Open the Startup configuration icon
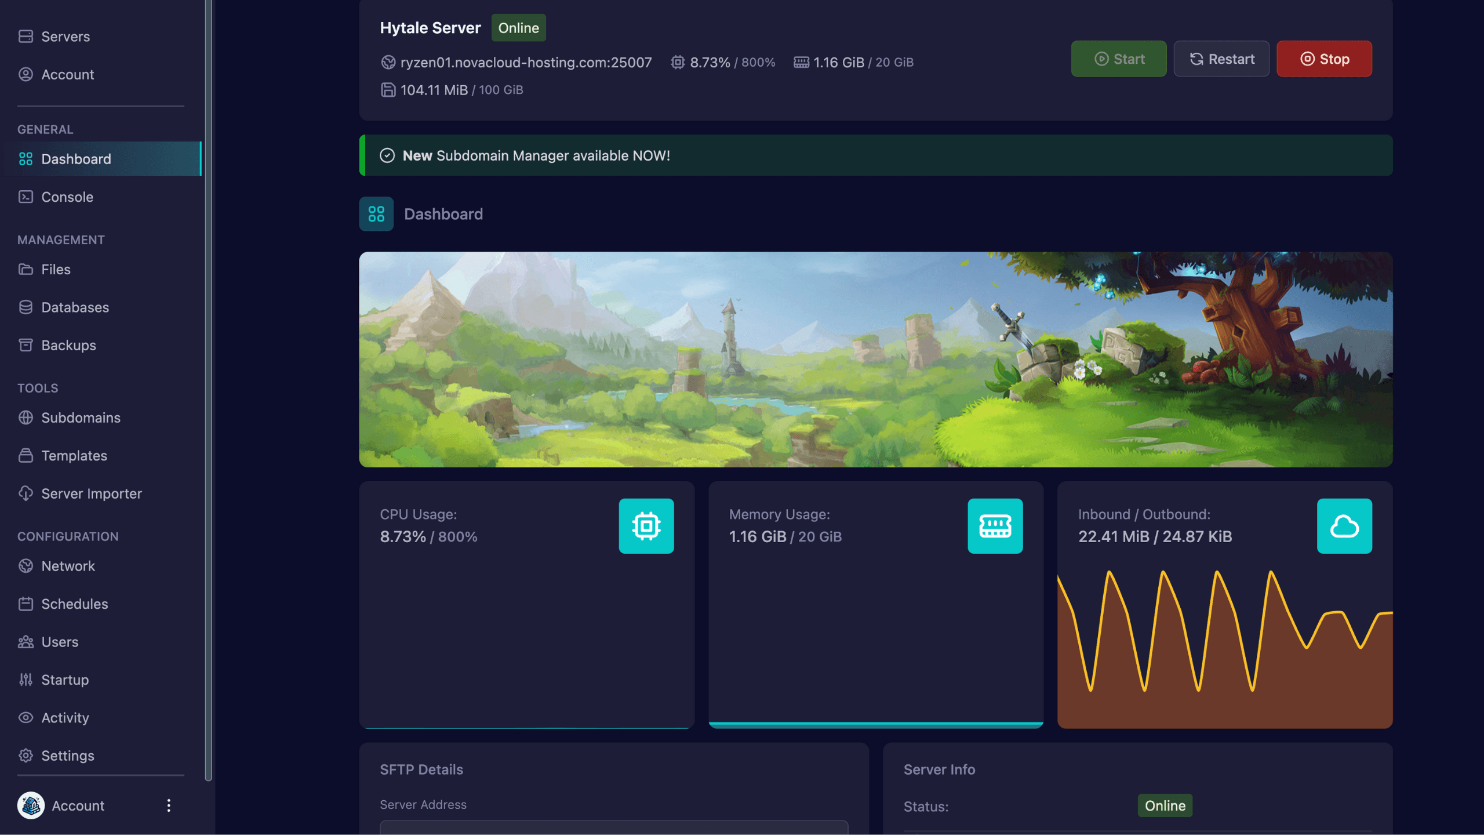This screenshot has width=1484, height=835. [x=26, y=680]
